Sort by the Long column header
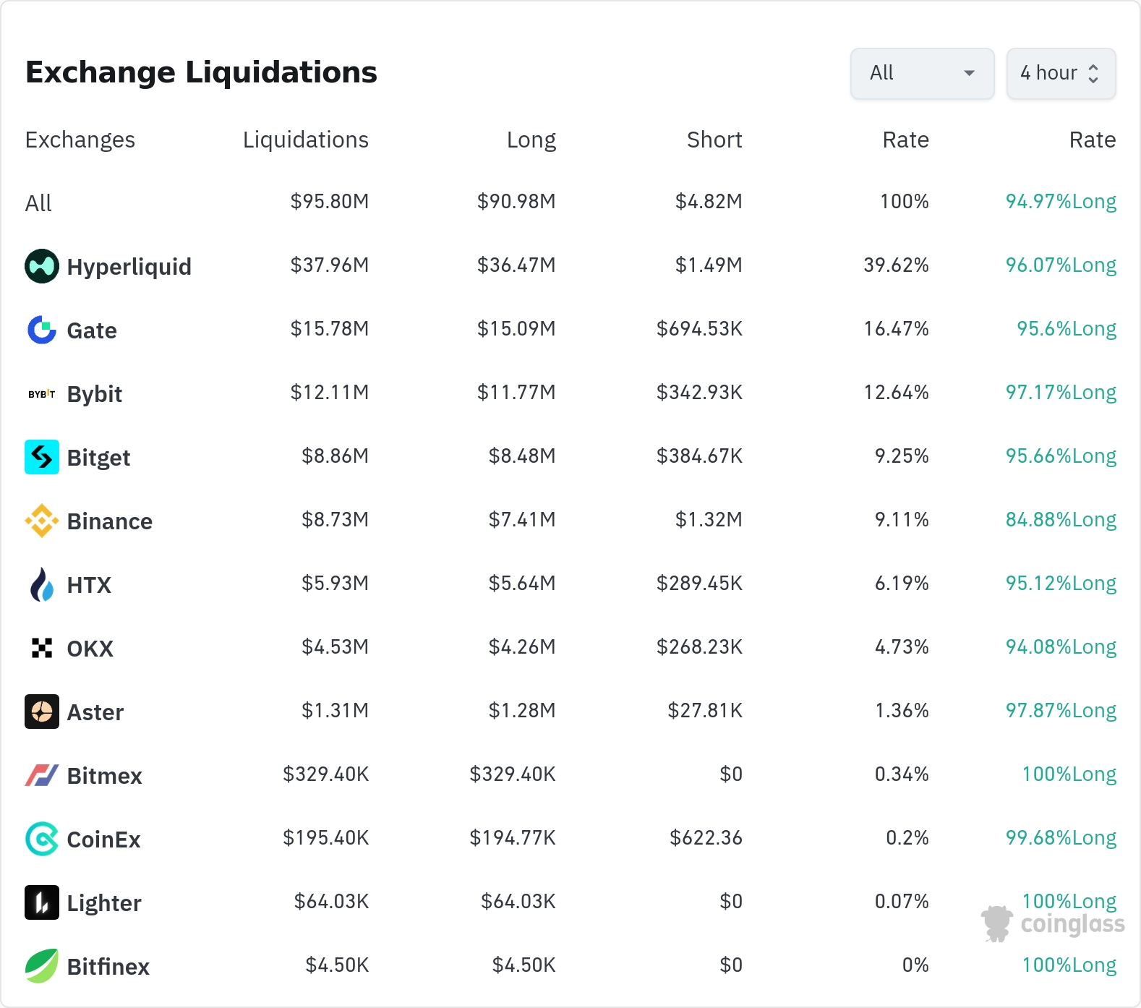The height and width of the screenshot is (1008, 1141). point(531,140)
